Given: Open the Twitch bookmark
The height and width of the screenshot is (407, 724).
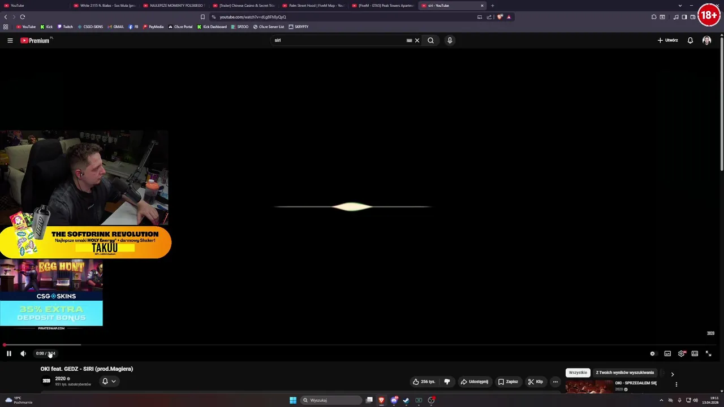Looking at the screenshot, I should 65,27.
